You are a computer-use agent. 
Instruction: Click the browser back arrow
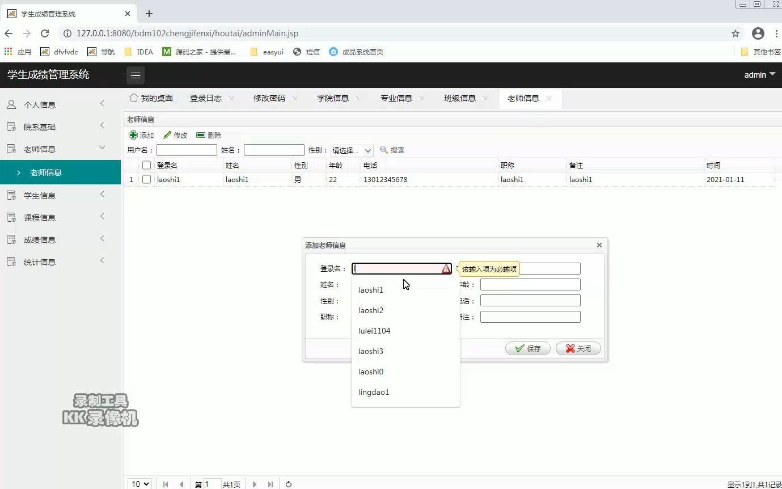point(9,33)
